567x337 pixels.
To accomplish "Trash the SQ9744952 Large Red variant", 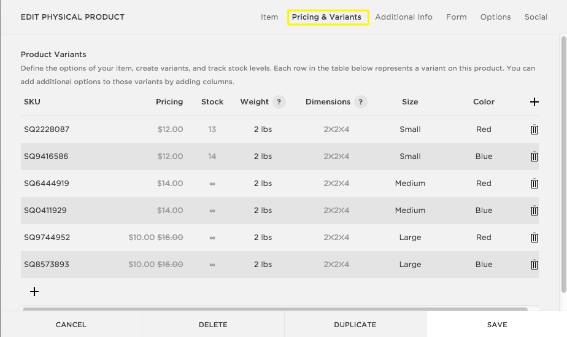I will pos(534,238).
